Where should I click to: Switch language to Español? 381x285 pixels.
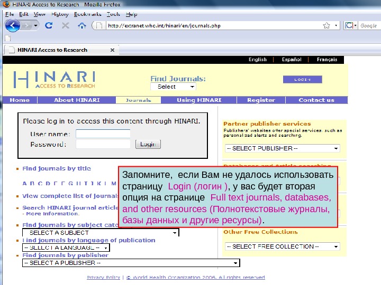pyautogui.click(x=292, y=59)
